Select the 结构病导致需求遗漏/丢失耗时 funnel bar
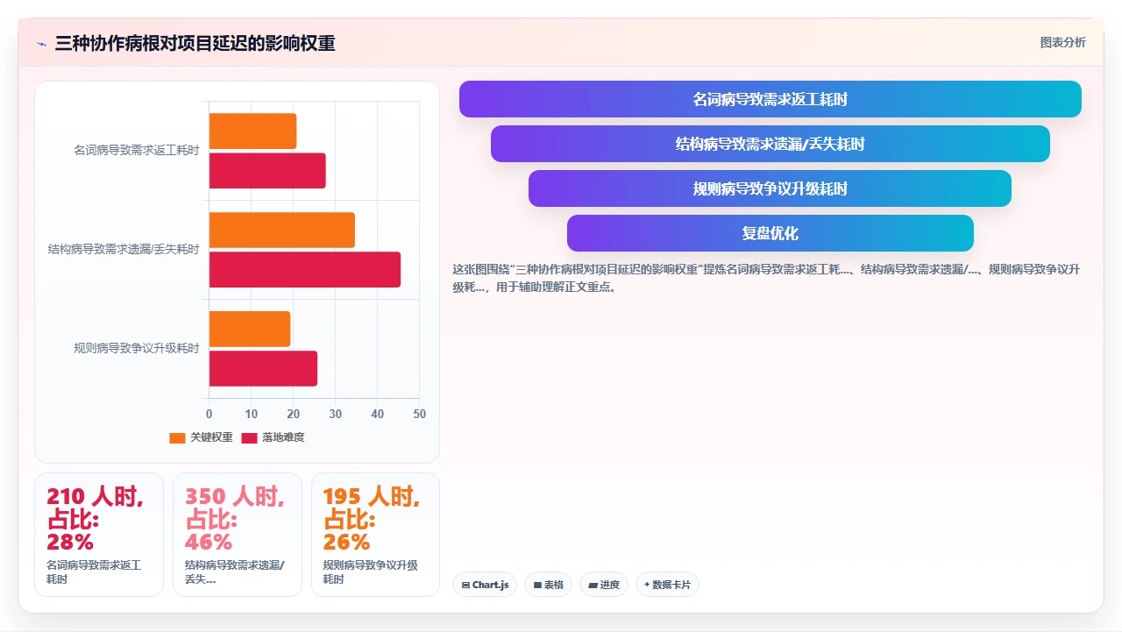 (x=770, y=144)
